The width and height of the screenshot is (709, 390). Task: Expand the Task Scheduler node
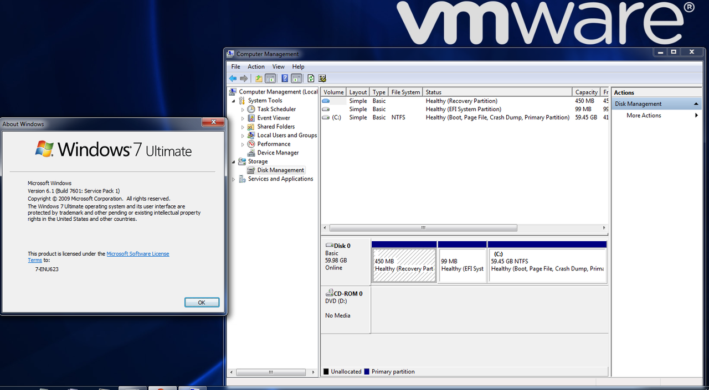pos(243,110)
